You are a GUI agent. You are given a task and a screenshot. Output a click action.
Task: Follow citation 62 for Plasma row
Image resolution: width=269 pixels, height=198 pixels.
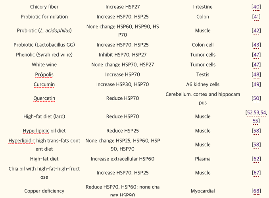[x=256, y=159]
